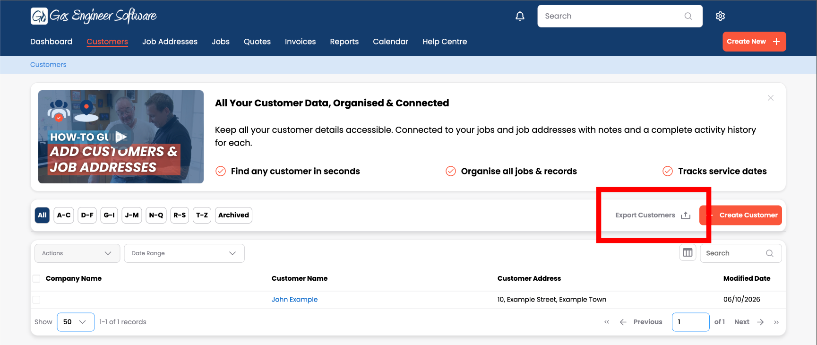Open the John Example customer link

294,300
